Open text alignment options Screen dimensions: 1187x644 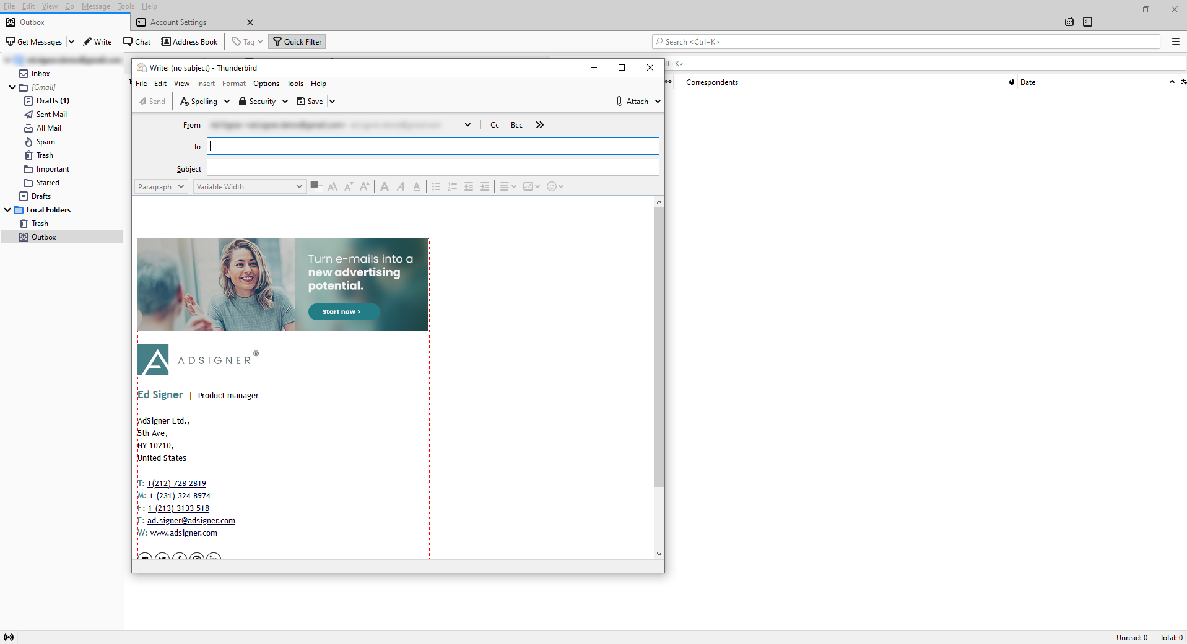(508, 186)
